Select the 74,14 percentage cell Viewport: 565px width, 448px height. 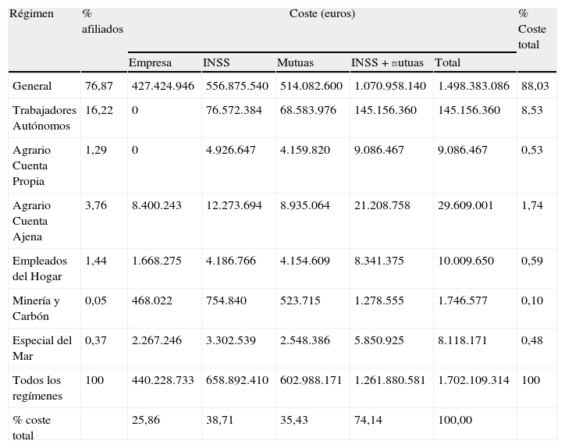(368, 420)
